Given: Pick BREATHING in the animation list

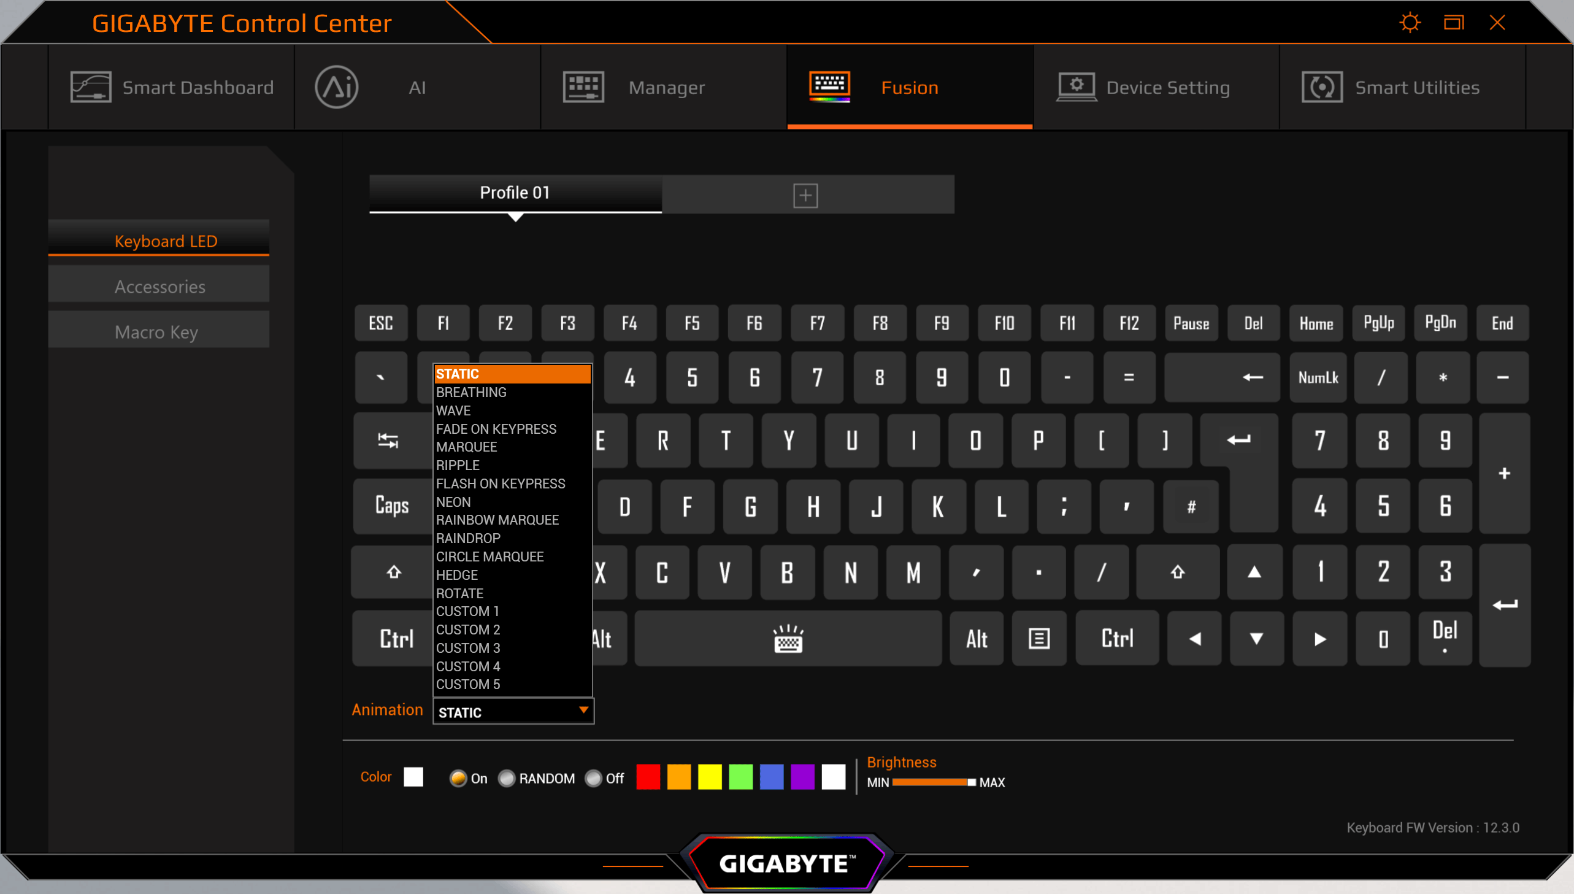Looking at the screenshot, I should 470,391.
